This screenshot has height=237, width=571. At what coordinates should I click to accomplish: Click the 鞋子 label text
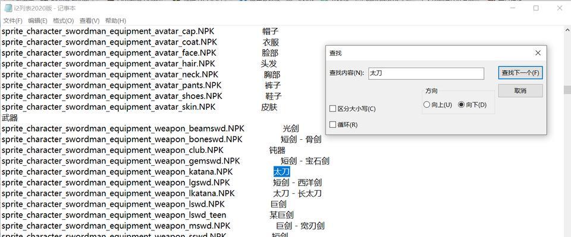(274, 96)
